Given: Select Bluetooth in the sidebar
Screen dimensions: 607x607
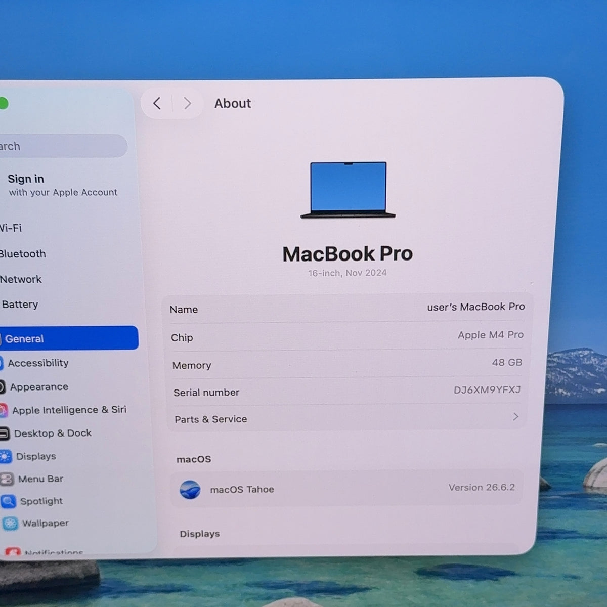Looking at the screenshot, I should pos(23,254).
